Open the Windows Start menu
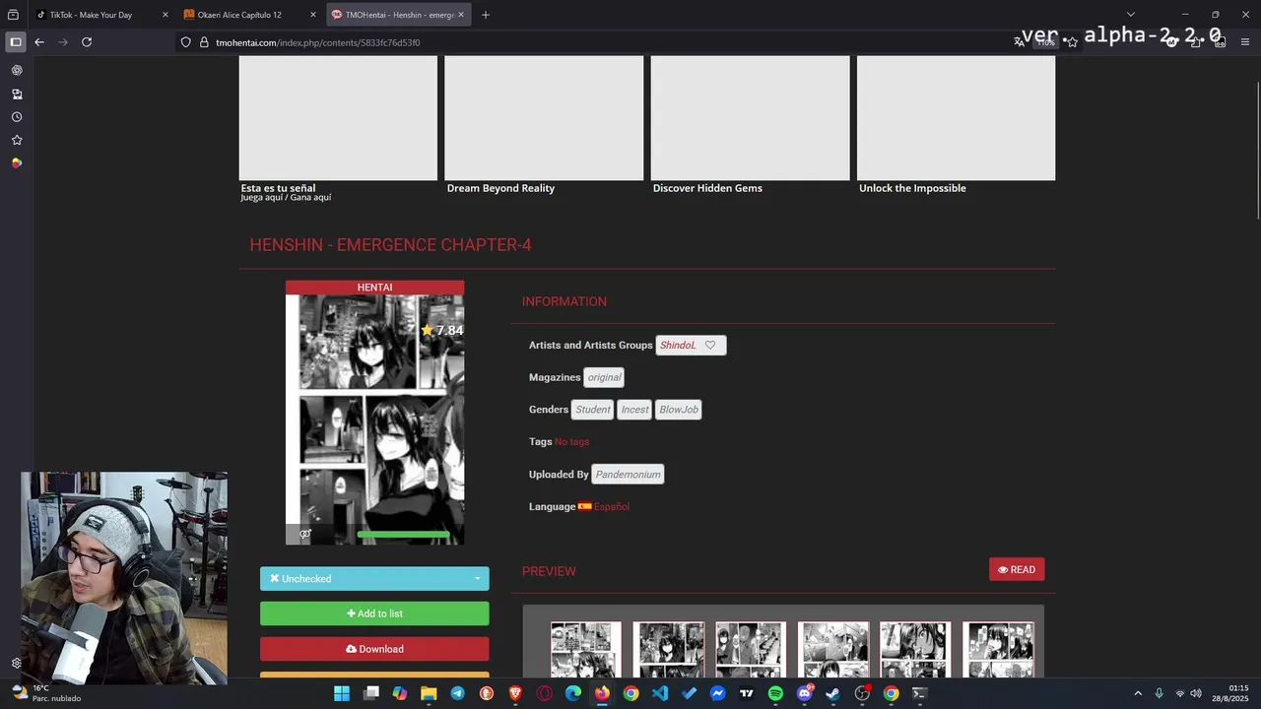Viewport: 1261px width, 709px height. coord(341,693)
